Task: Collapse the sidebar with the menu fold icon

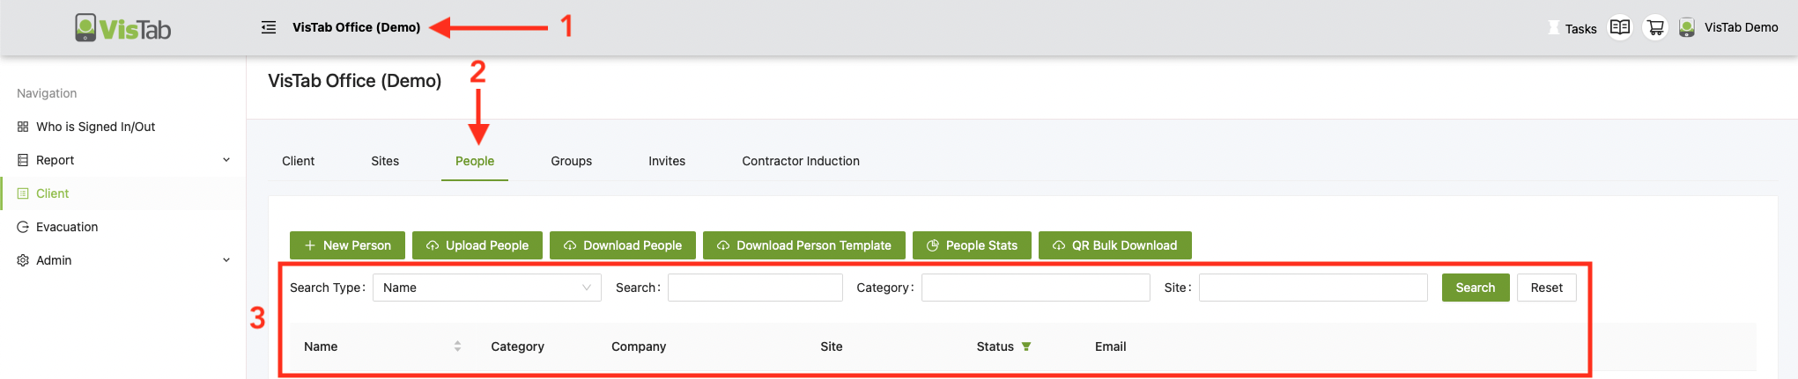Action: [x=269, y=27]
